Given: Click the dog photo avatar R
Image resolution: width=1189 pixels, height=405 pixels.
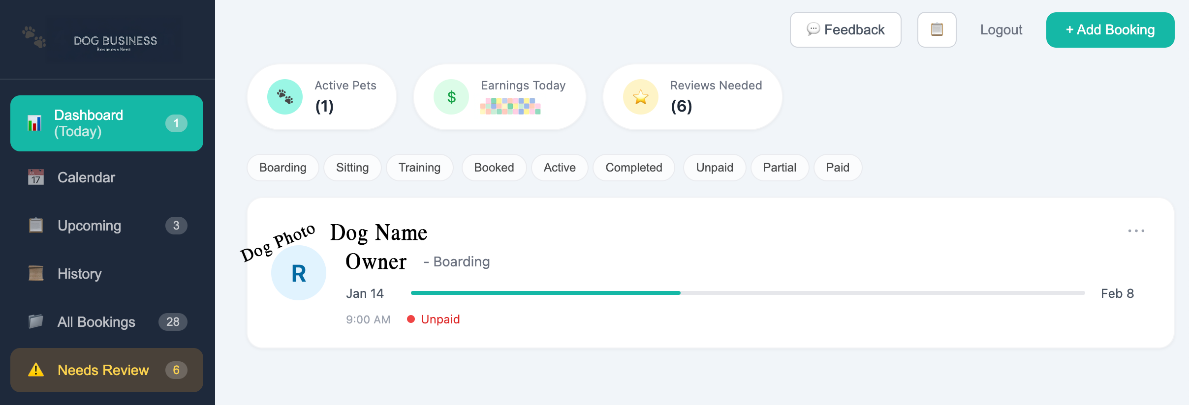Looking at the screenshot, I should coord(299,273).
